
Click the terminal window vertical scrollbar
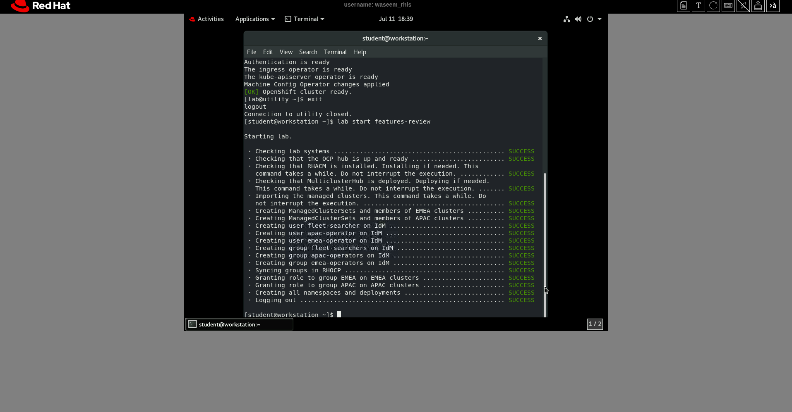(x=545, y=245)
